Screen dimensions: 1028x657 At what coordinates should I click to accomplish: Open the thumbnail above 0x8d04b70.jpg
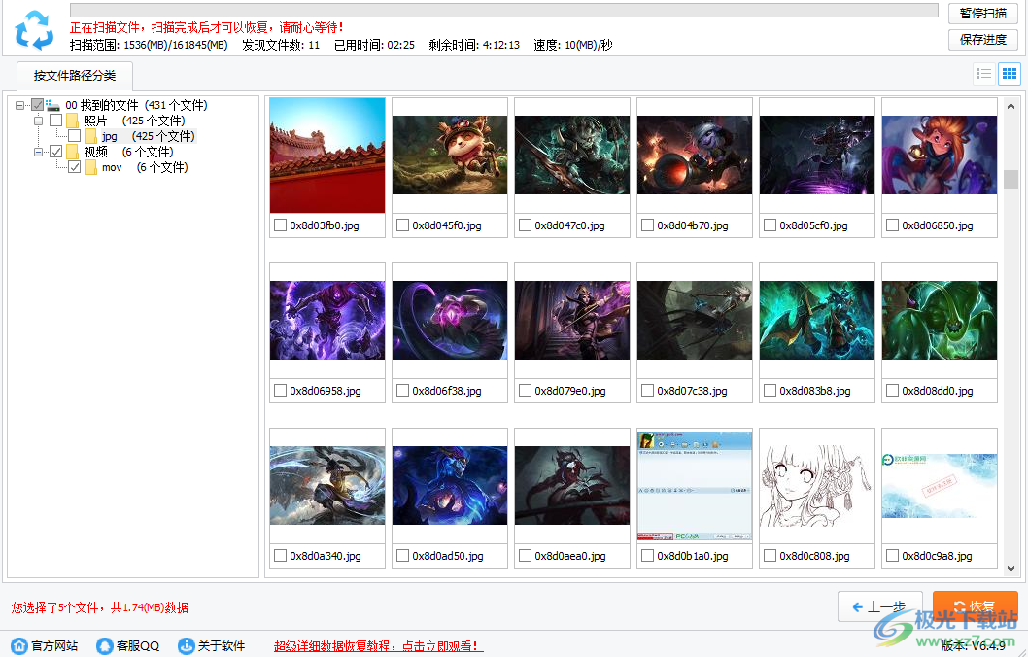point(695,156)
